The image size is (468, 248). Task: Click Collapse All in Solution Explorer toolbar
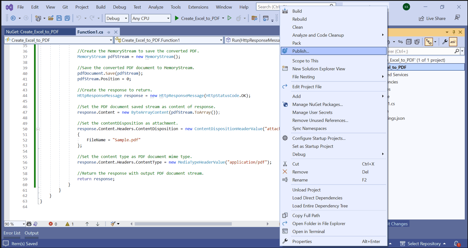point(409,42)
